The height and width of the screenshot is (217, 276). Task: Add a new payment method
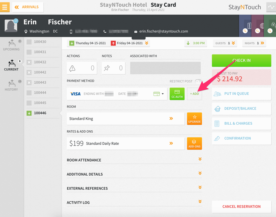pyautogui.click(x=194, y=94)
